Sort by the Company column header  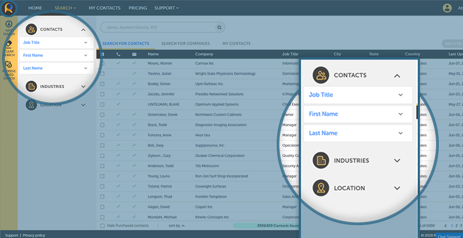(204, 54)
